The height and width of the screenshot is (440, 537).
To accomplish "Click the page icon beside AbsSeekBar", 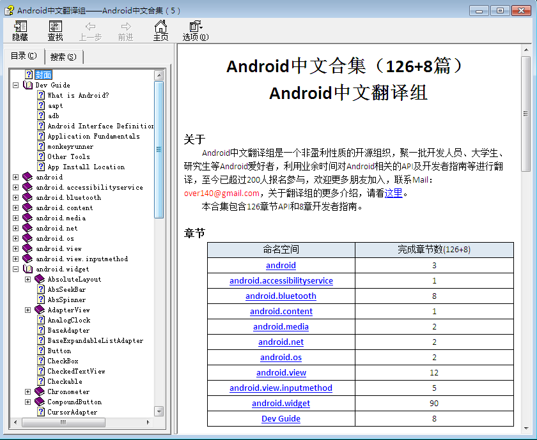I will coord(41,289).
